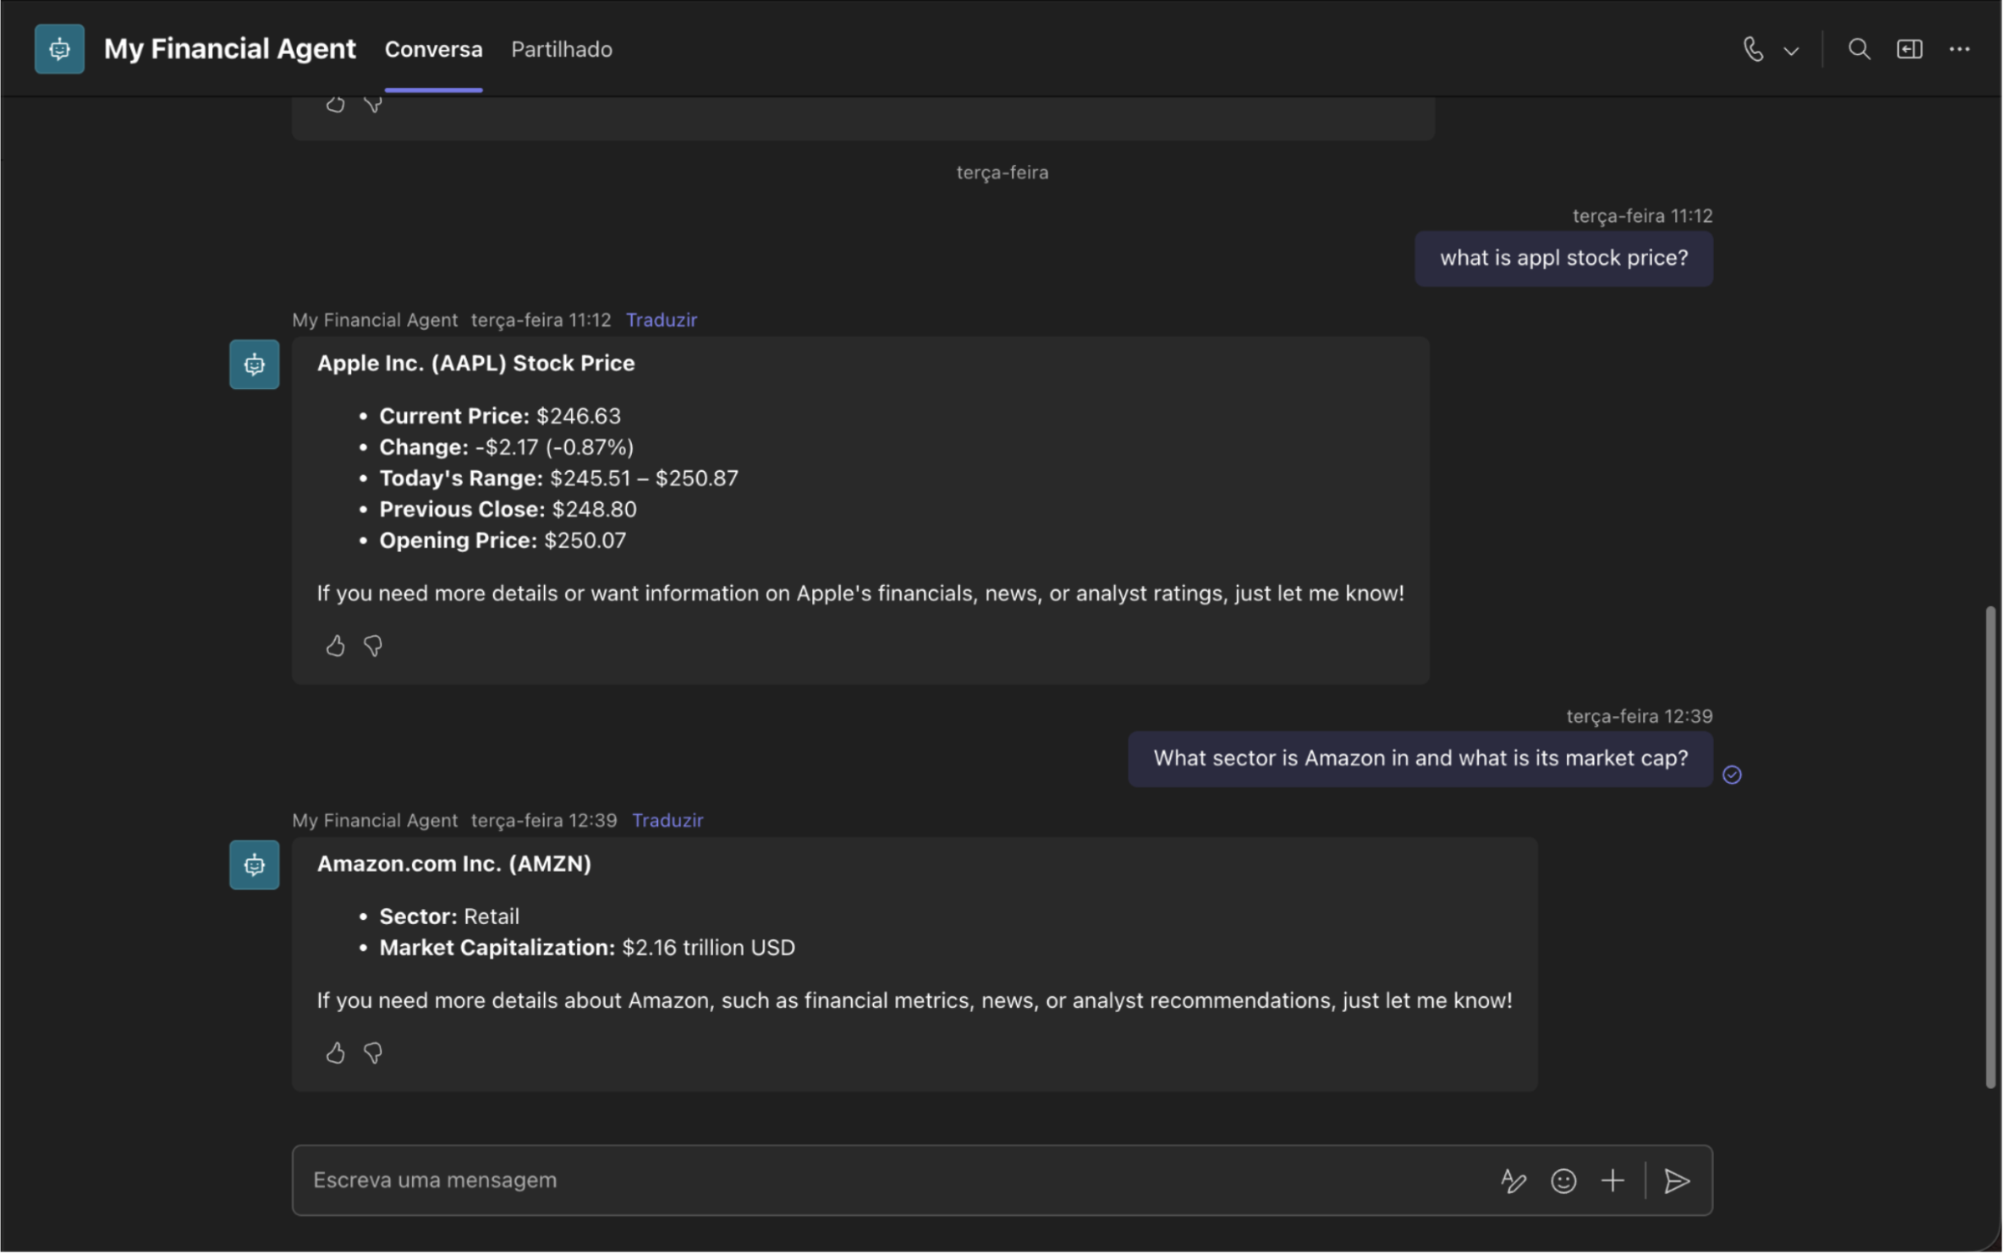This screenshot has height=1253, width=2005.
Task: Click 'Market Capitalization: $2.16 trillion USD' line
Action: [588, 948]
